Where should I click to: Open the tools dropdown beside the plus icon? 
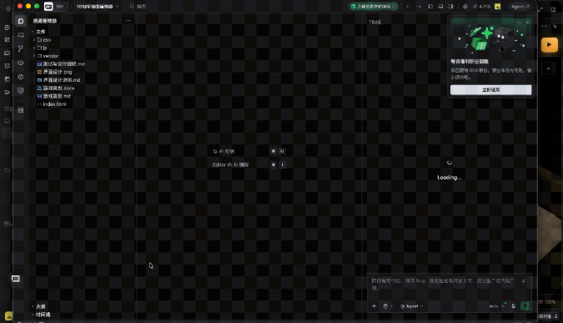(387, 306)
